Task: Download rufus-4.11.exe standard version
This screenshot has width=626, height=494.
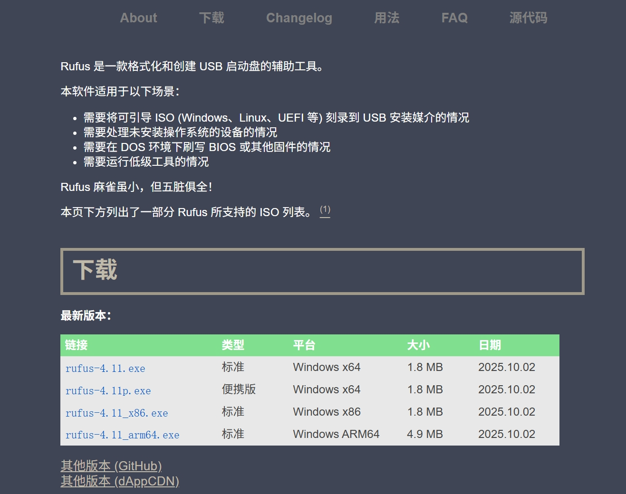Action: pos(106,369)
